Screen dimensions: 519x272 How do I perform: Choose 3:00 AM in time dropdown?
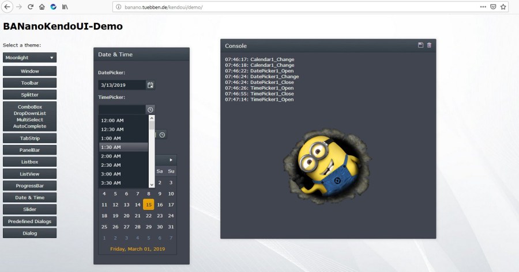(x=123, y=174)
